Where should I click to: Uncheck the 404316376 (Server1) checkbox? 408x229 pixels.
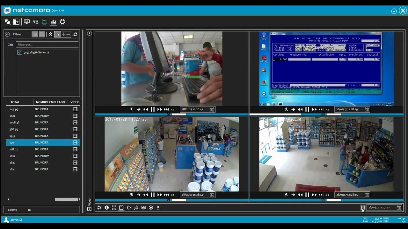pos(20,52)
